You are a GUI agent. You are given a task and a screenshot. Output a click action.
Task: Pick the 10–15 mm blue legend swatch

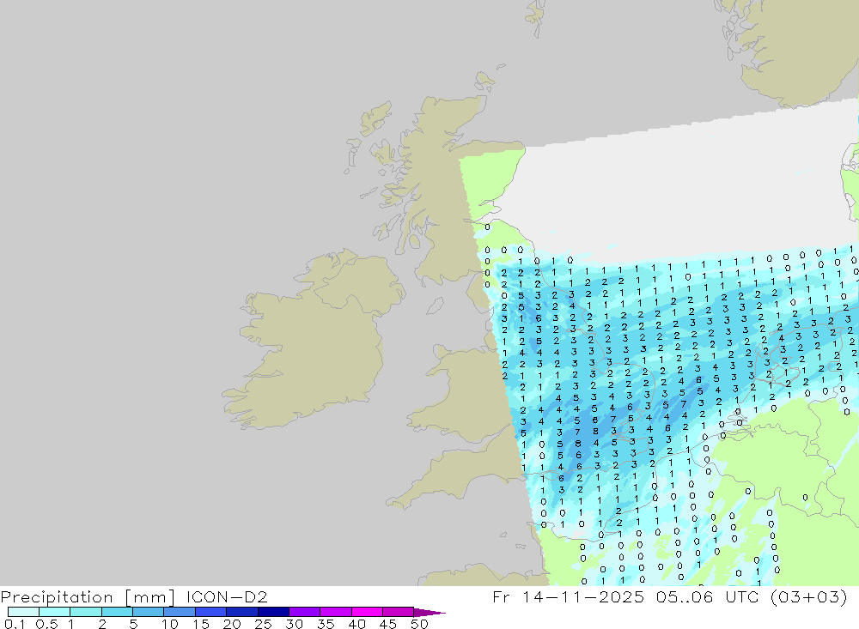(180, 612)
